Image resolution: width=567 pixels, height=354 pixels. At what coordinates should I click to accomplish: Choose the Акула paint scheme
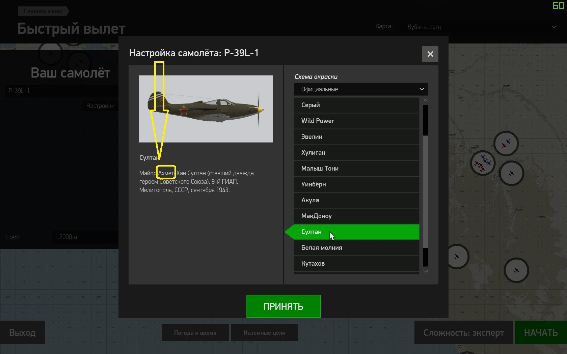pyautogui.click(x=356, y=200)
